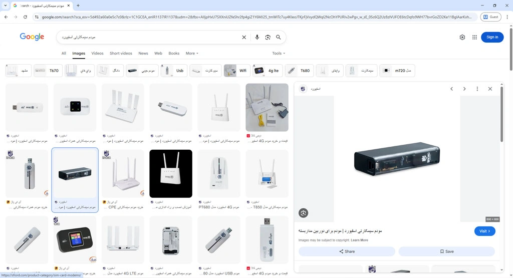Click the page vertical scrollbar
513x278 pixels.
point(510,49)
